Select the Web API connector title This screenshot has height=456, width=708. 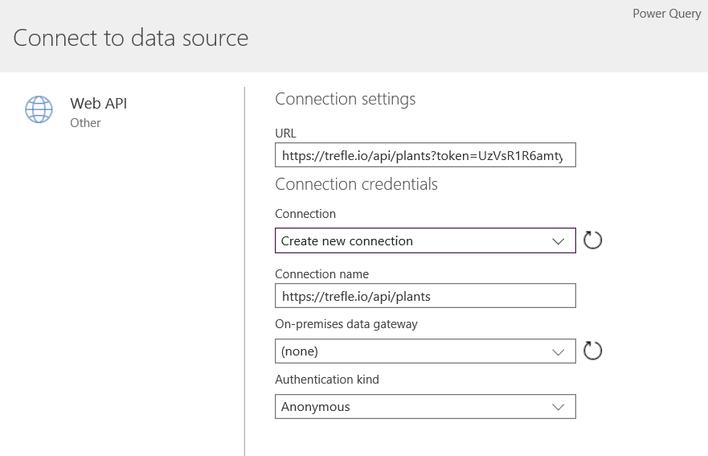coord(98,103)
